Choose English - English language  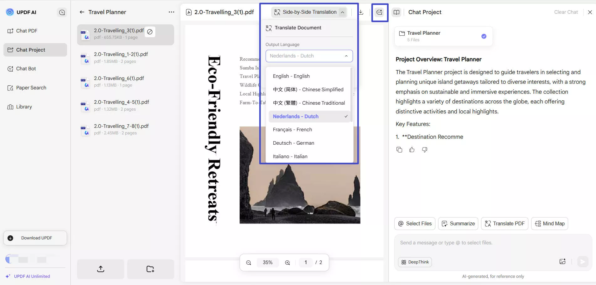click(x=309, y=76)
